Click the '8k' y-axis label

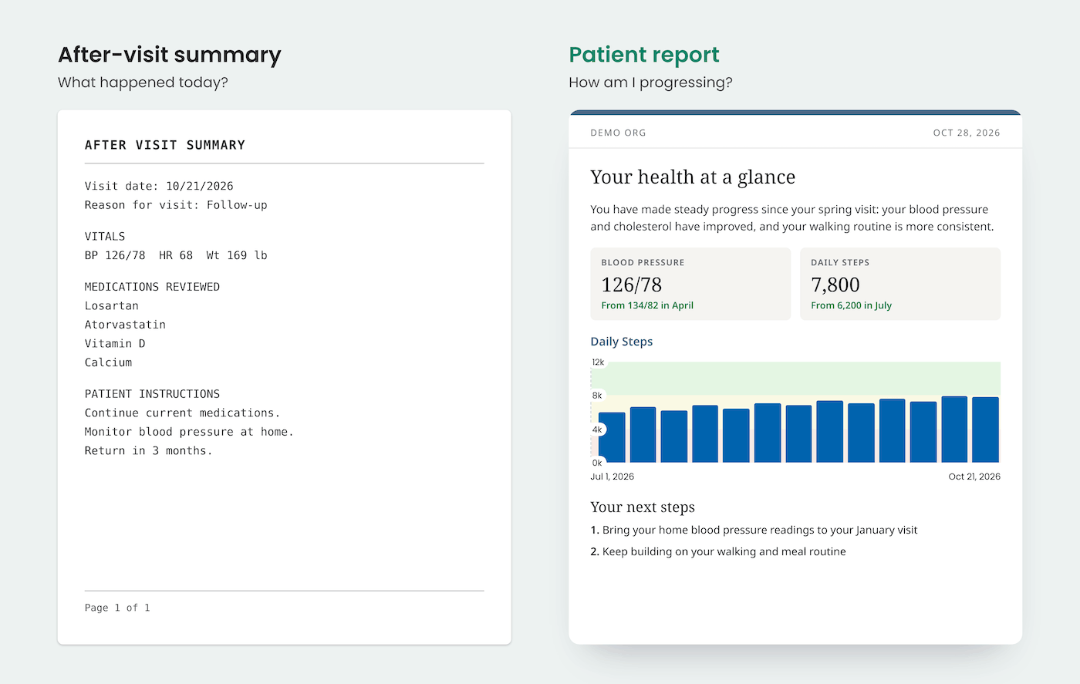pyautogui.click(x=597, y=396)
